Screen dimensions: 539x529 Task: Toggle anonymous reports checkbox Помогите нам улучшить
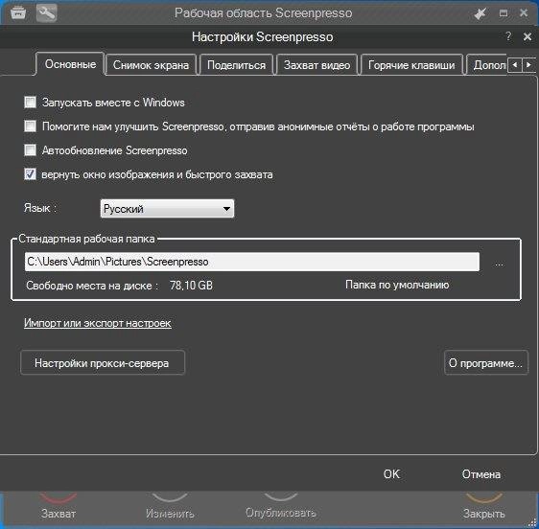pyautogui.click(x=31, y=126)
